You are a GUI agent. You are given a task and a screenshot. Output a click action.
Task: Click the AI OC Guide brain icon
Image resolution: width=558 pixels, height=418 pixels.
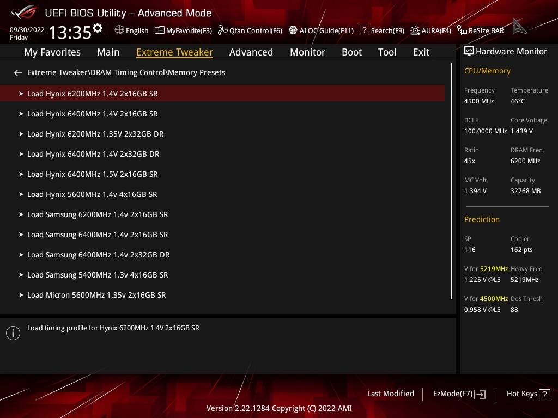click(293, 30)
